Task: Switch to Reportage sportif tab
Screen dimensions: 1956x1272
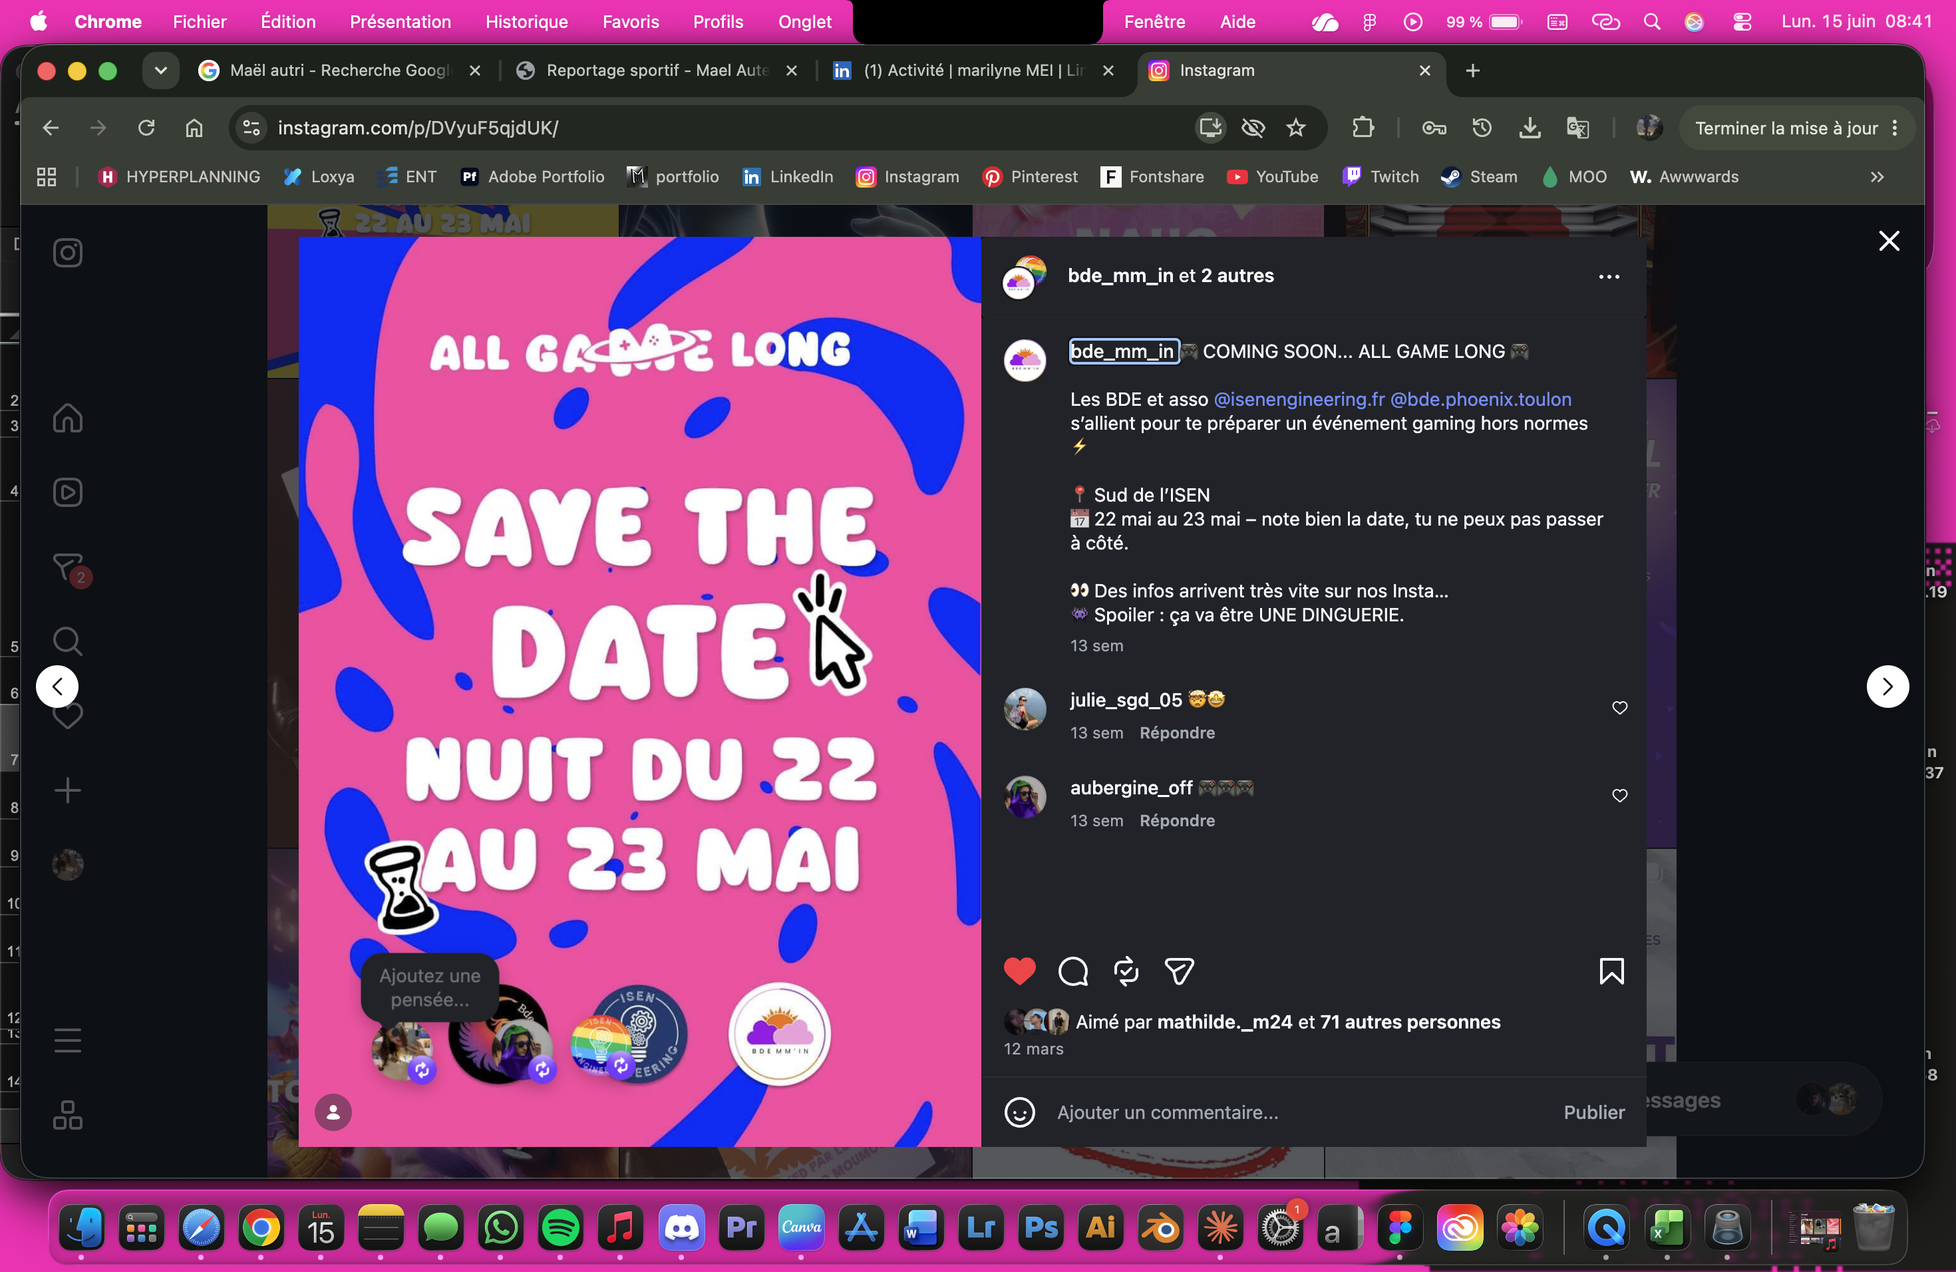Action: pyautogui.click(x=657, y=71)
